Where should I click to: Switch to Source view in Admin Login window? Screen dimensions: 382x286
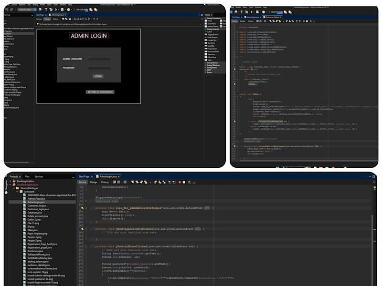[39, 19]
